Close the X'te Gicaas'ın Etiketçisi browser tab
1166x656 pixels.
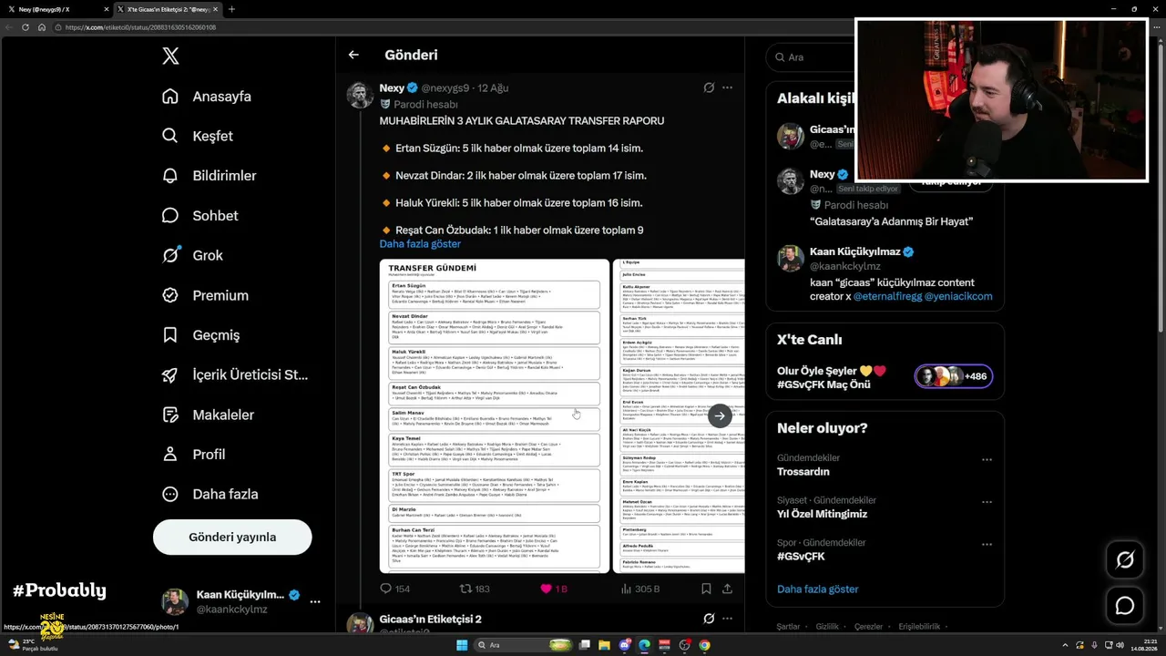pyautogui.click(x=216, y=9)
